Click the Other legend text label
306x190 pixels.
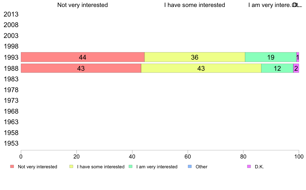[x=201, y=167]
